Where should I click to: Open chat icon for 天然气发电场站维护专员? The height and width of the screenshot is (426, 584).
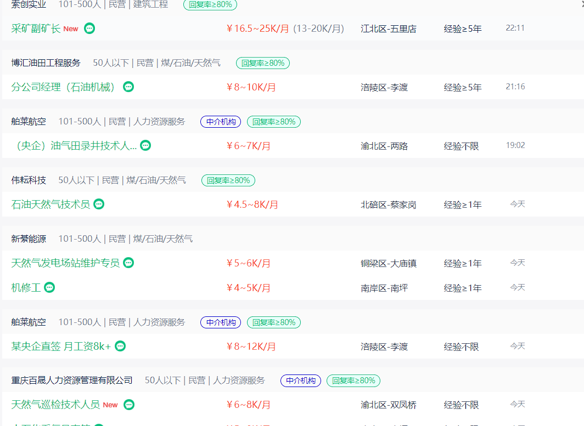(128, 263)
